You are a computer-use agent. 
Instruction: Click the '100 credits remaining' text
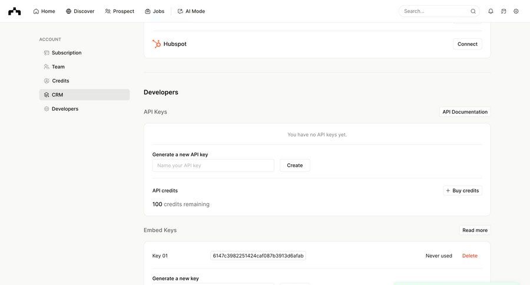[x=181, y=204]
